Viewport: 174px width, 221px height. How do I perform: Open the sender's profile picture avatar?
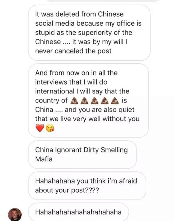click(x=15, y=214)
